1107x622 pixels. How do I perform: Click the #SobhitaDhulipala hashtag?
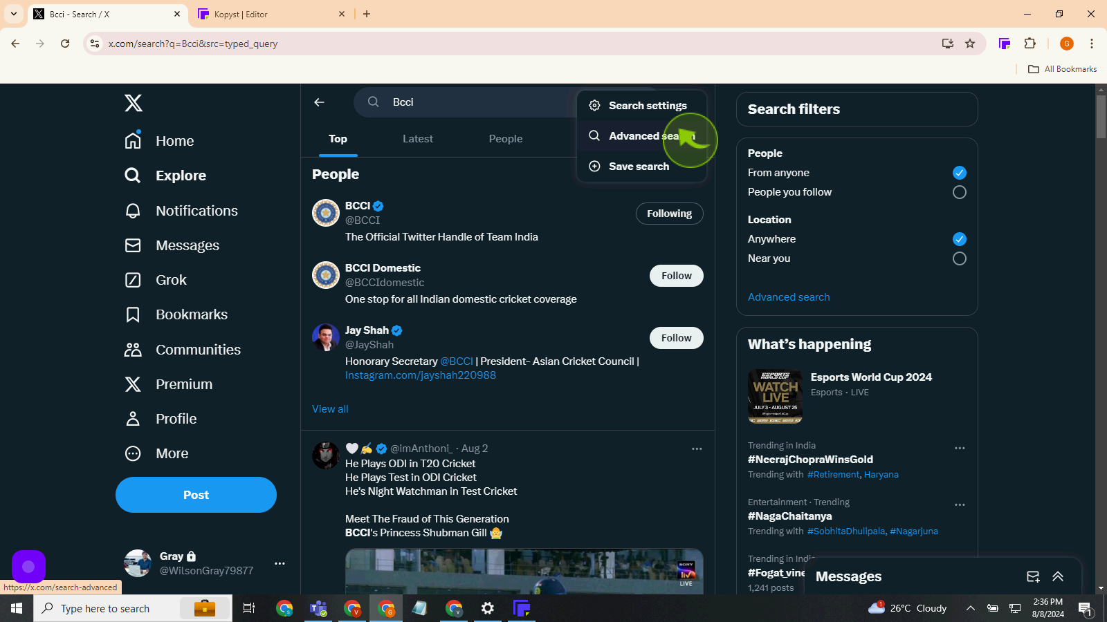846,531
